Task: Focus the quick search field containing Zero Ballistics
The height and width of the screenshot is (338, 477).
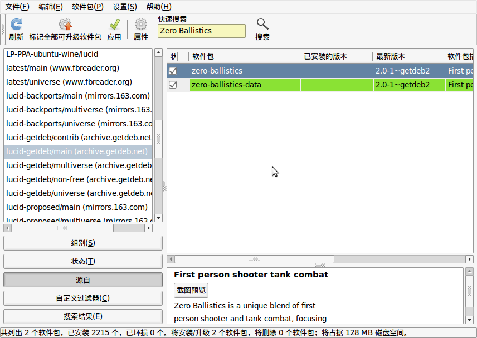Action: tap(201, 31)
